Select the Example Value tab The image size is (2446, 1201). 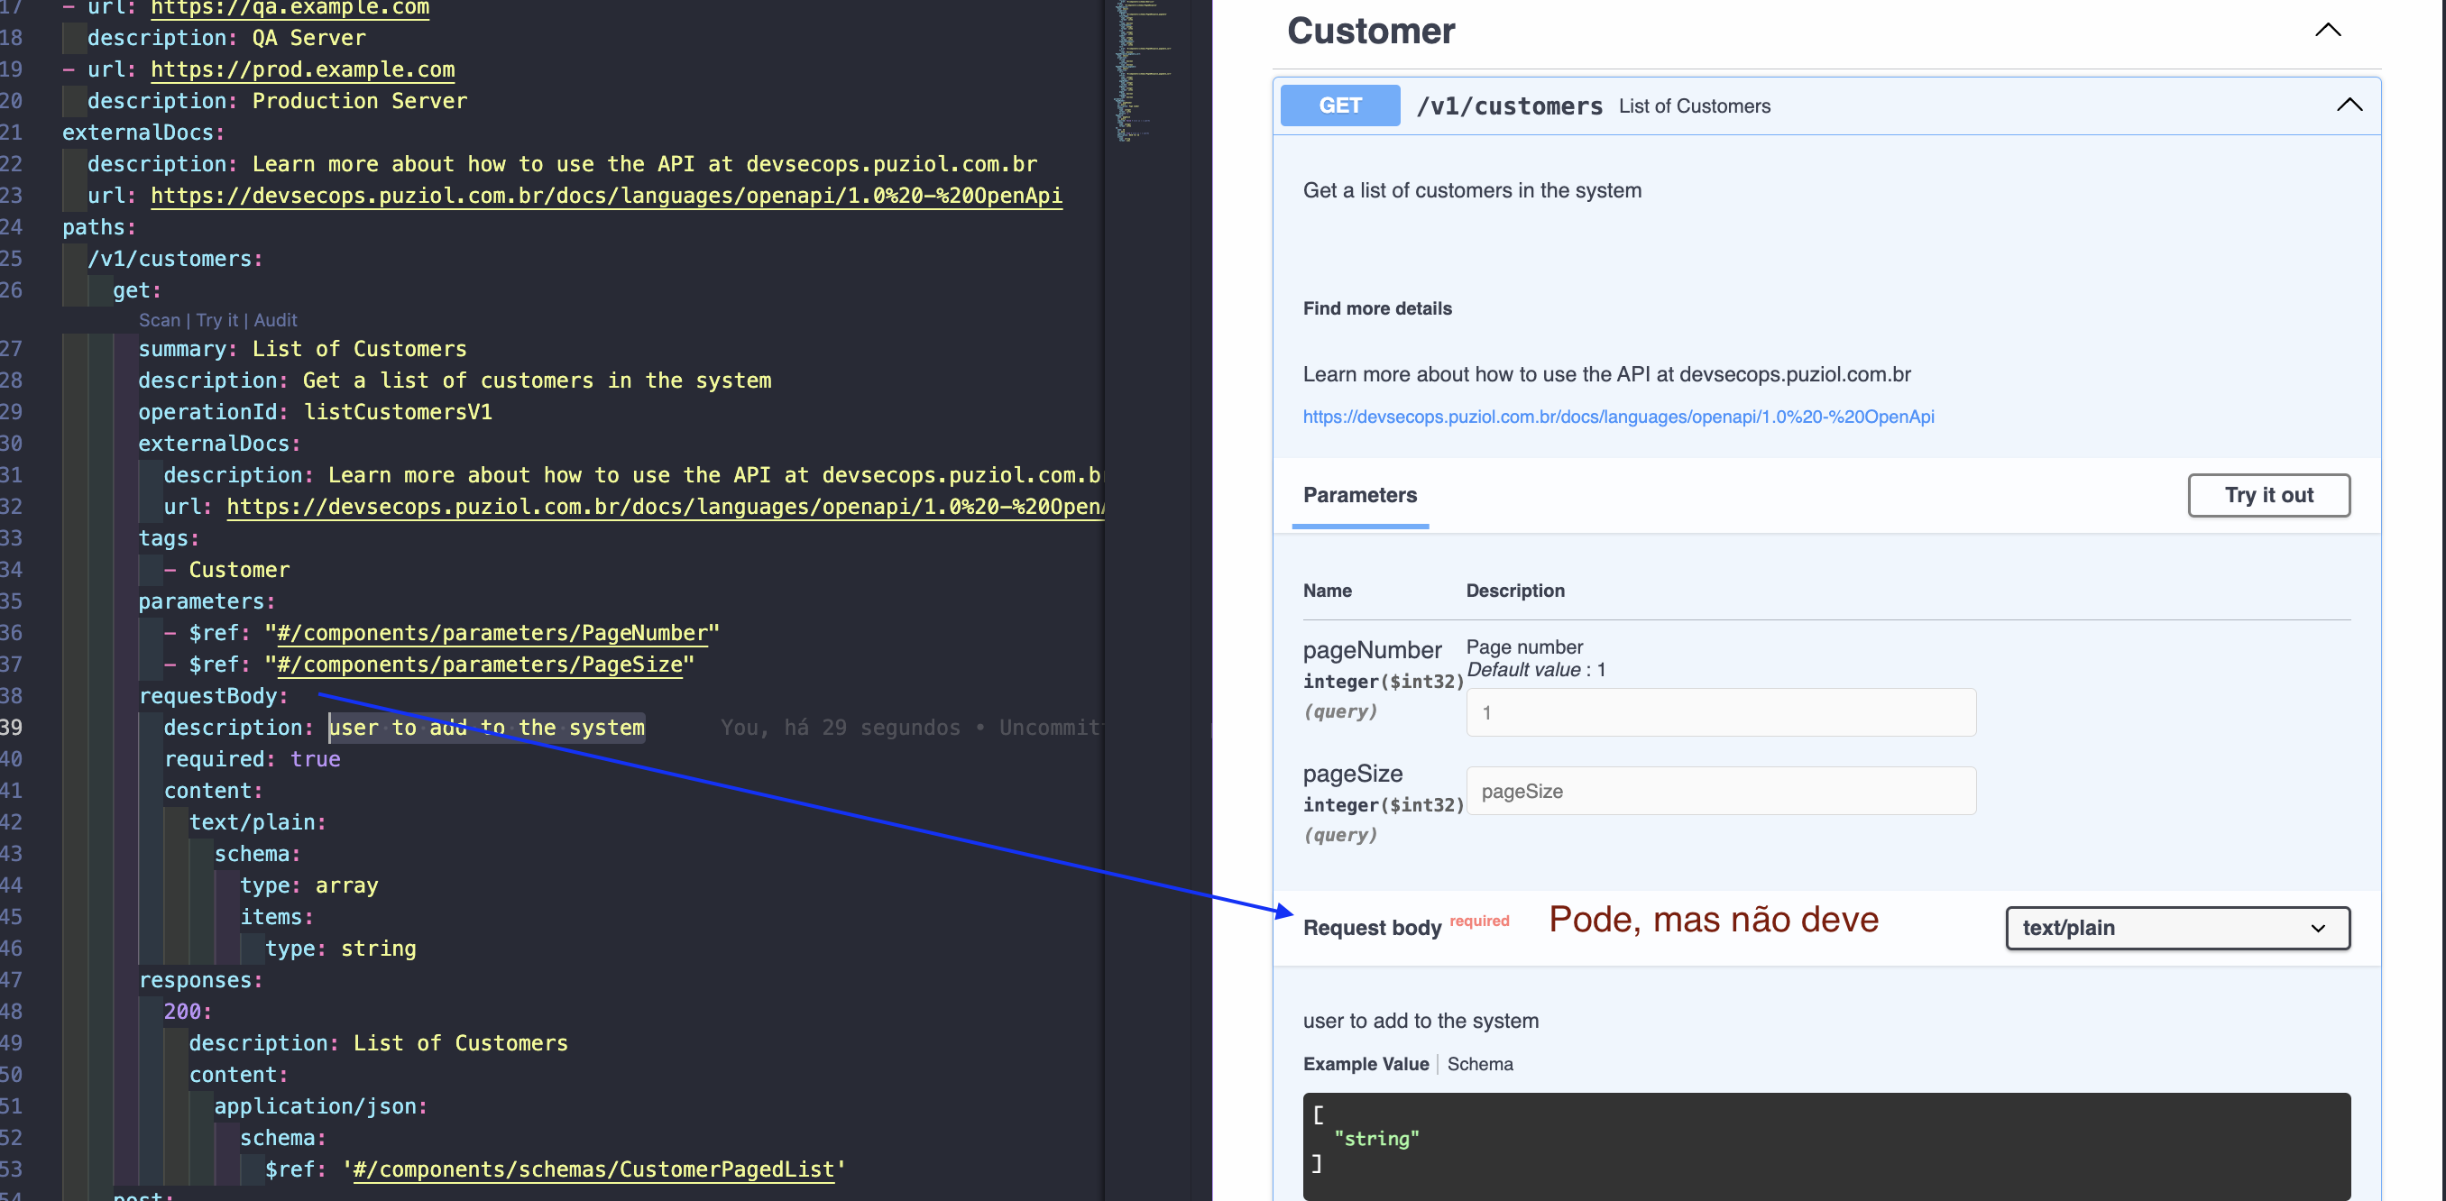point(1365,1064)
